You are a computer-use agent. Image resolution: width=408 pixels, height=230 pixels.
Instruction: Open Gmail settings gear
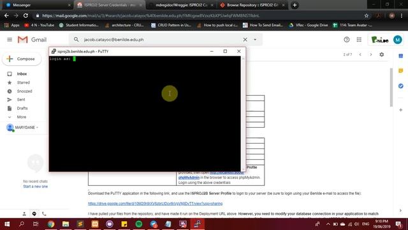(x=381, y=54)
